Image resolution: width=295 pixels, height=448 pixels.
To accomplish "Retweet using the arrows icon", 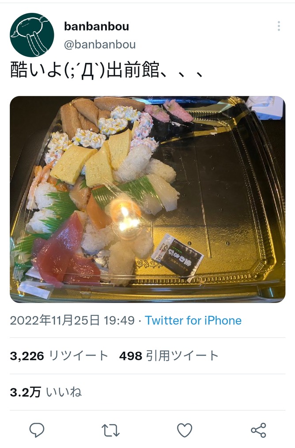I will pos(110,430).
